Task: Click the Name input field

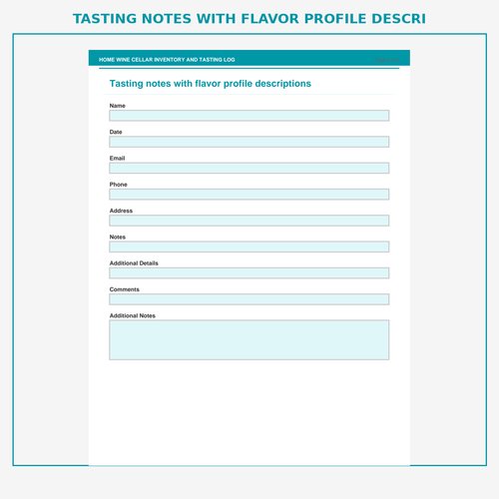Action: click(x=249, y=116)
